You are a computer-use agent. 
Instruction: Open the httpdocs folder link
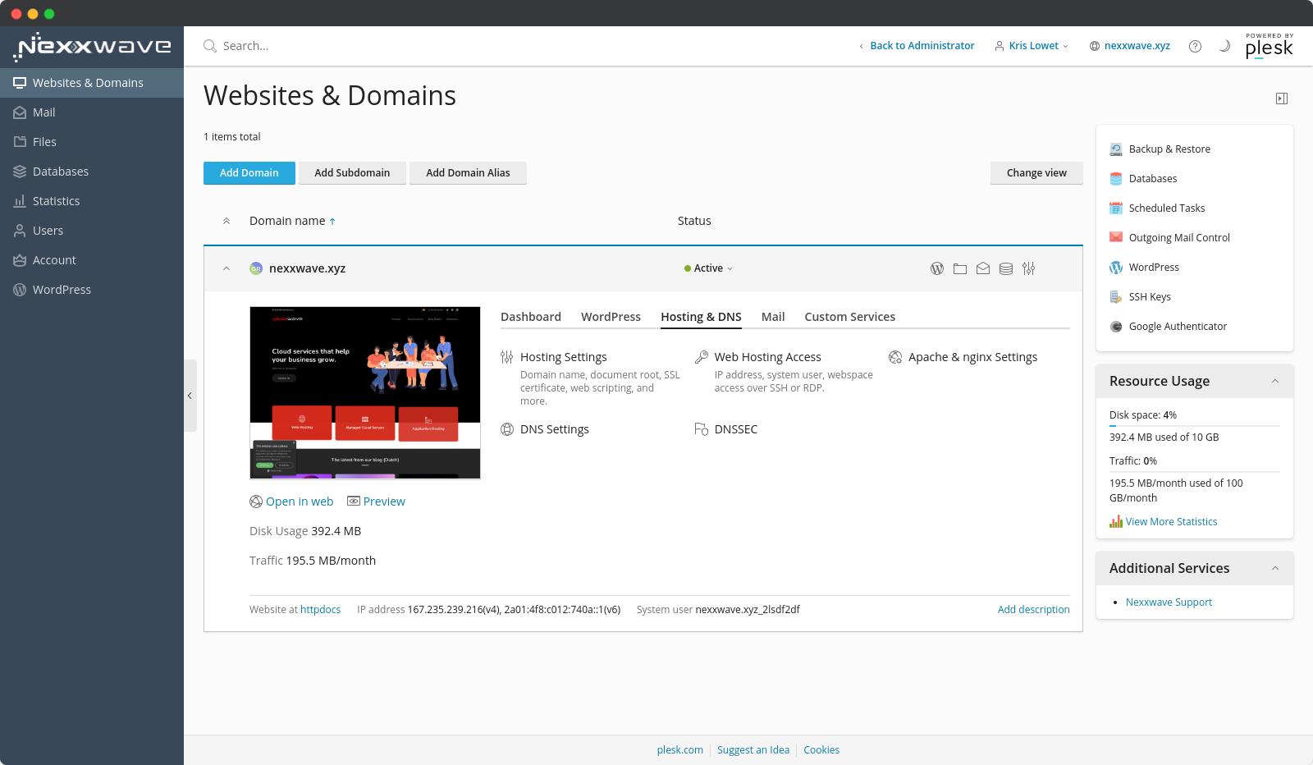pos(320,610)
